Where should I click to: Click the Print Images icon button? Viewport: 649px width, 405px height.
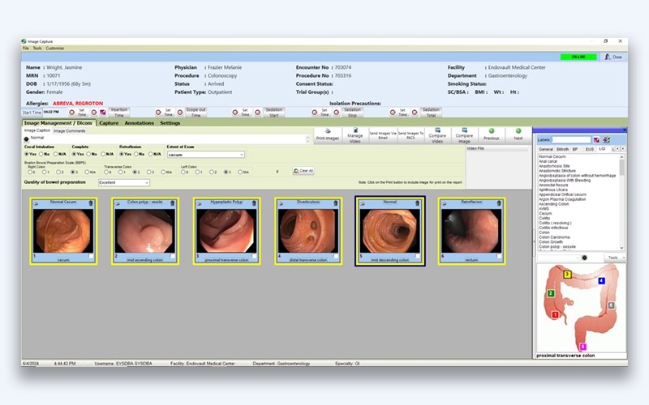(326, 134)
